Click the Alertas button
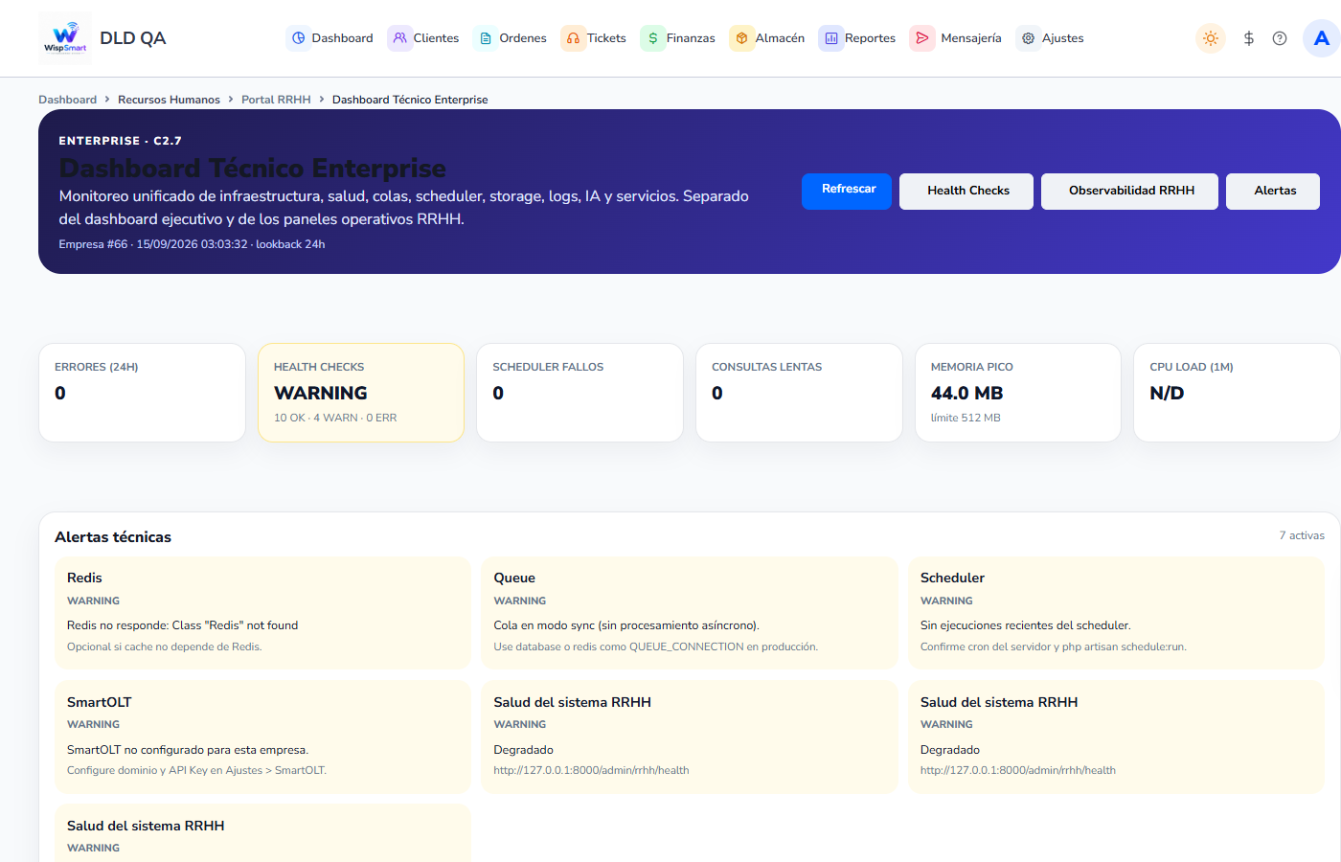Image resolution: width=1341 pixels, height=862 pixels. [1273, 192]
